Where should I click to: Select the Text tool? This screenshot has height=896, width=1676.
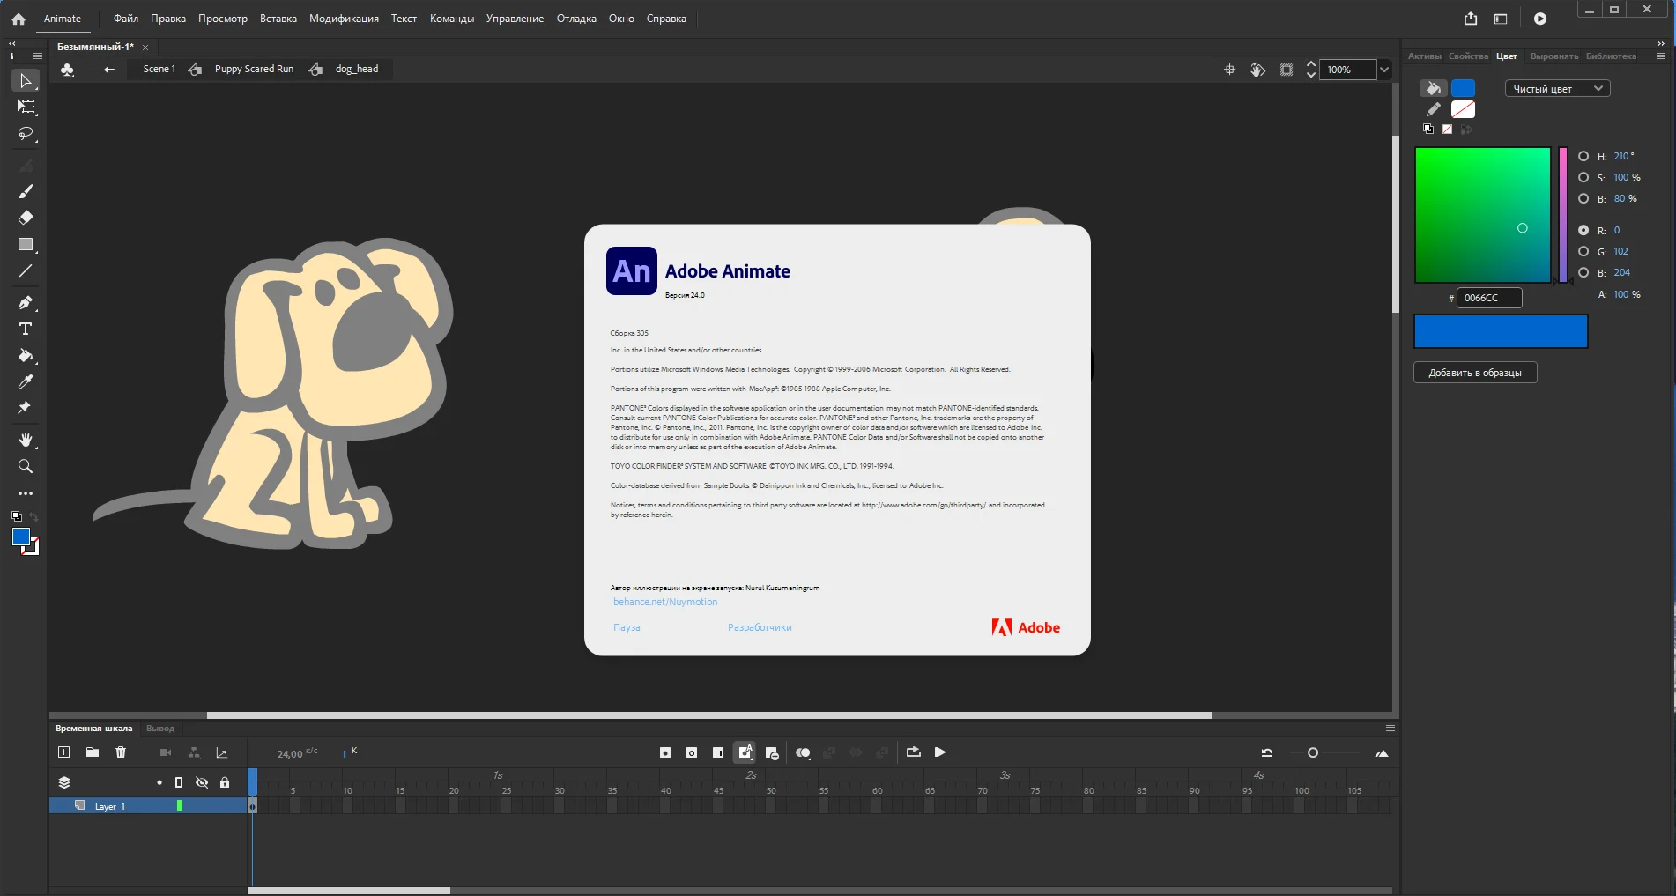pos(26,330)
